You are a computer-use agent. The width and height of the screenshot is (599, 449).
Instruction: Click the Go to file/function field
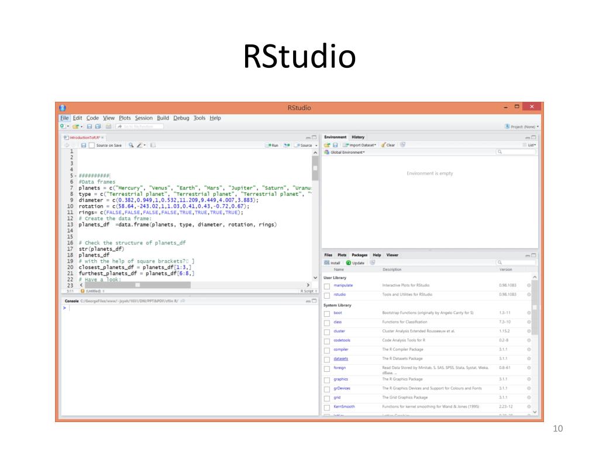tap(140, 126)
